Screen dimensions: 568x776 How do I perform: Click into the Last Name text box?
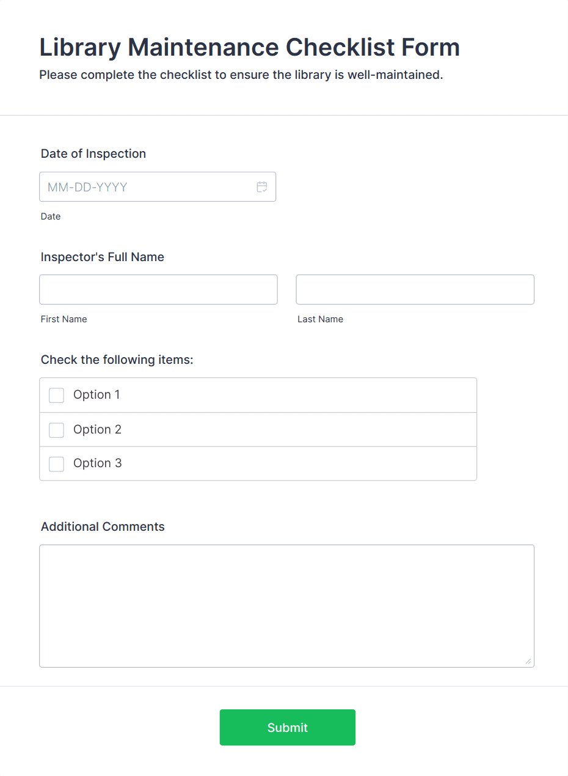[x=415, y=290]
